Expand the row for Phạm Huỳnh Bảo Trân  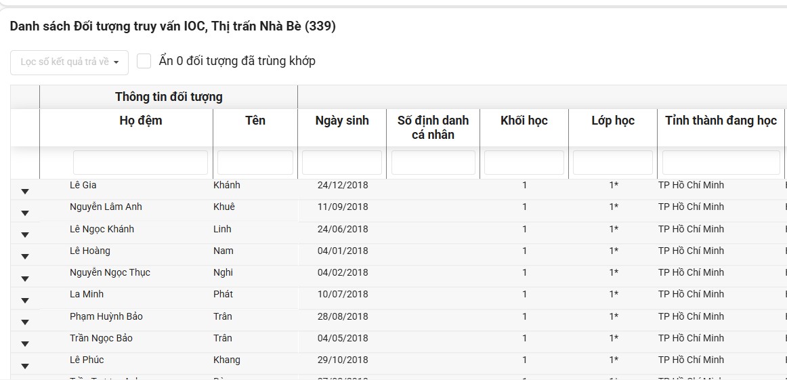click(x=25, y=322)
